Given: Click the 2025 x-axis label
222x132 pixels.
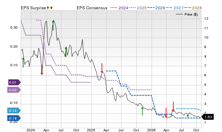Looking at the screenshot, I should (x=91, y=130).
